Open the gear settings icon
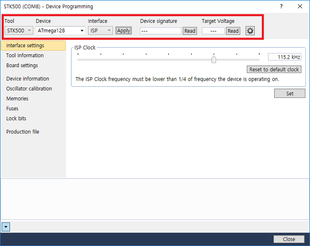The height and width of the screenshot is (246, 310). (x=250, y=31)
